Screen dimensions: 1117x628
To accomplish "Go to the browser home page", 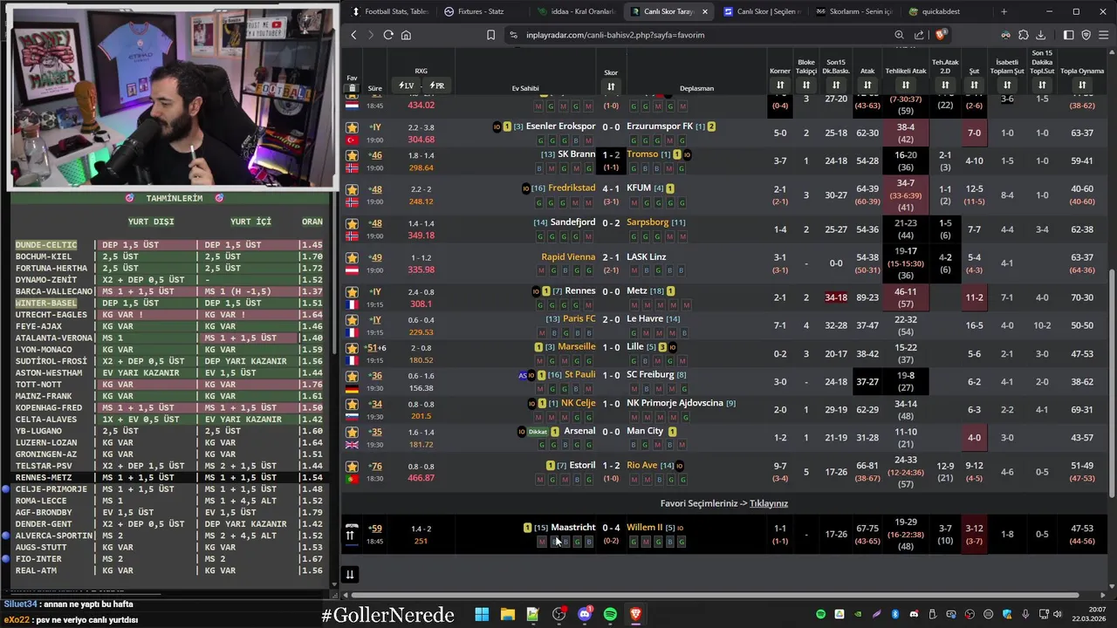I will pyautogui.click(x=406, y=35).
